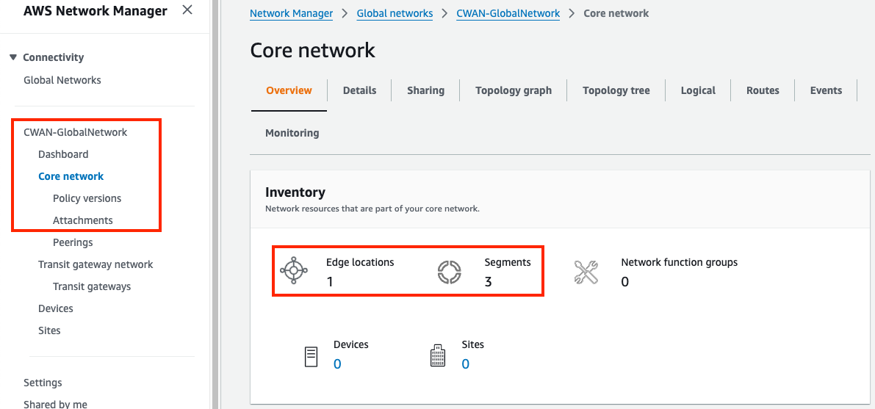
Task: Click the Edge locations crosshair icon
Action: click(294, 271)
